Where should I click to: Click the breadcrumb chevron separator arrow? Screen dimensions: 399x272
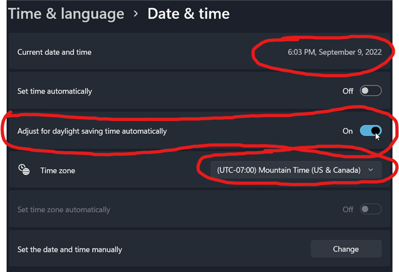[136, 14]
